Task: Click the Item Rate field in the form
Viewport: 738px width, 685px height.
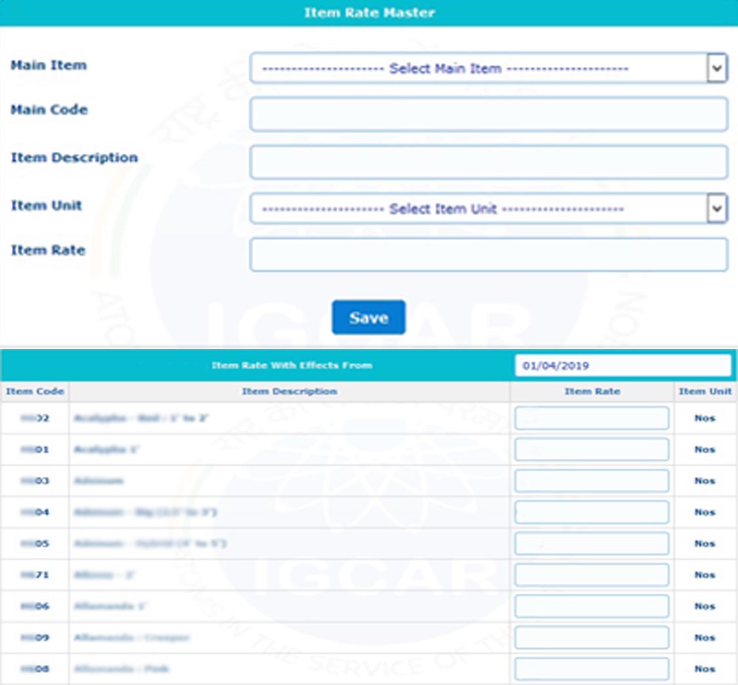Action: [x=489, y=255]
